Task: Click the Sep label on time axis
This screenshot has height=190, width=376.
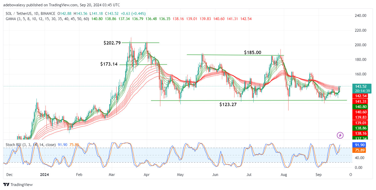Action: [x=319, y=174]
